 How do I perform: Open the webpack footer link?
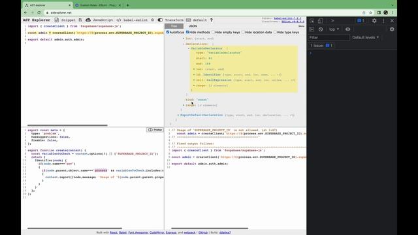click(189, 232)
